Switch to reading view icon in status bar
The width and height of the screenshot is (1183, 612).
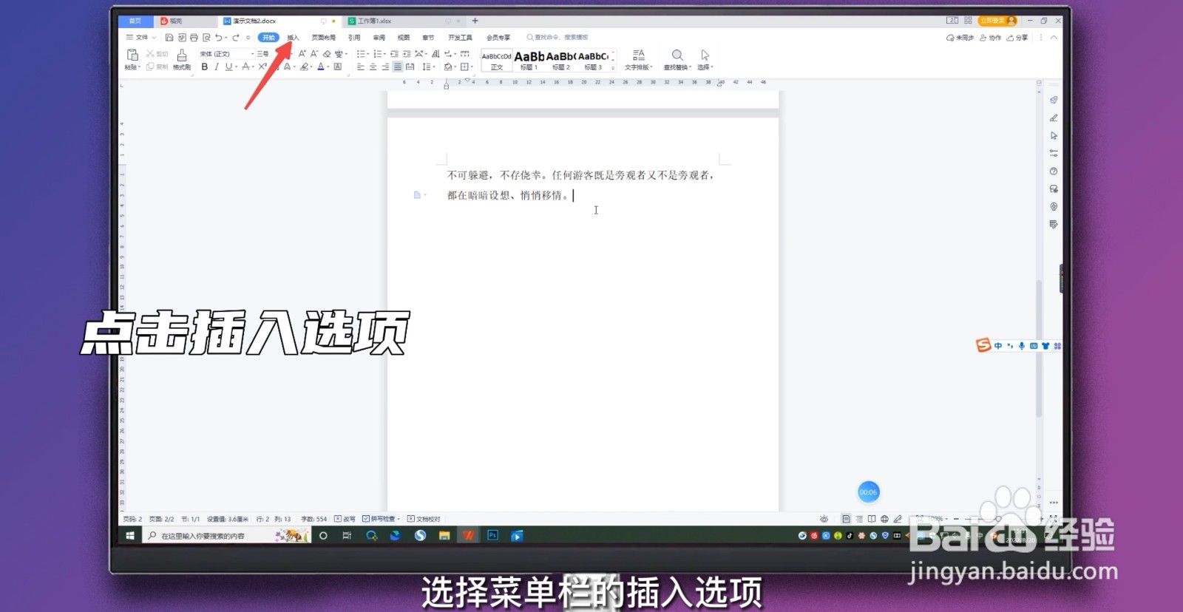pos(872,519)
